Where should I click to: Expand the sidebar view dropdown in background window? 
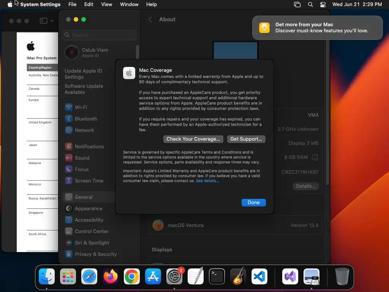(x=52, y=21)
